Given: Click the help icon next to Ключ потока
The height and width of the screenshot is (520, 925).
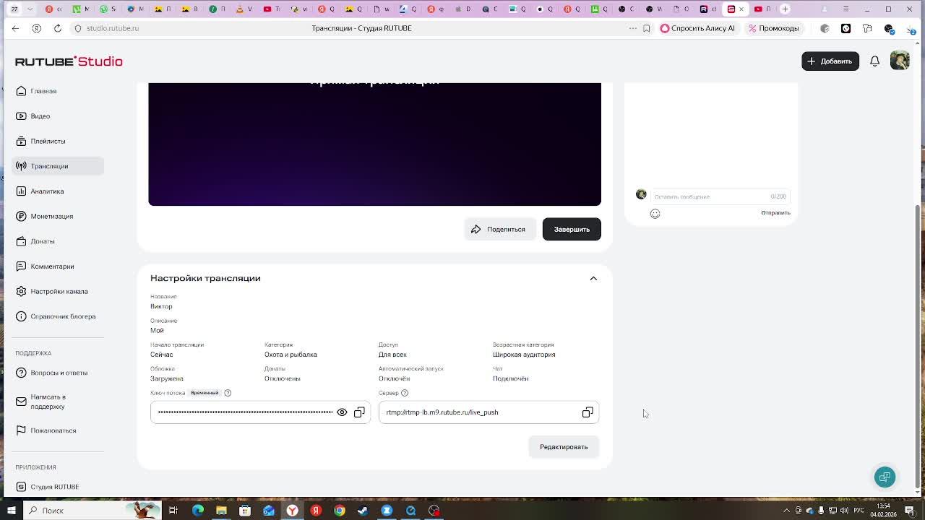Looking at the screenshot, I should (228, 393).
